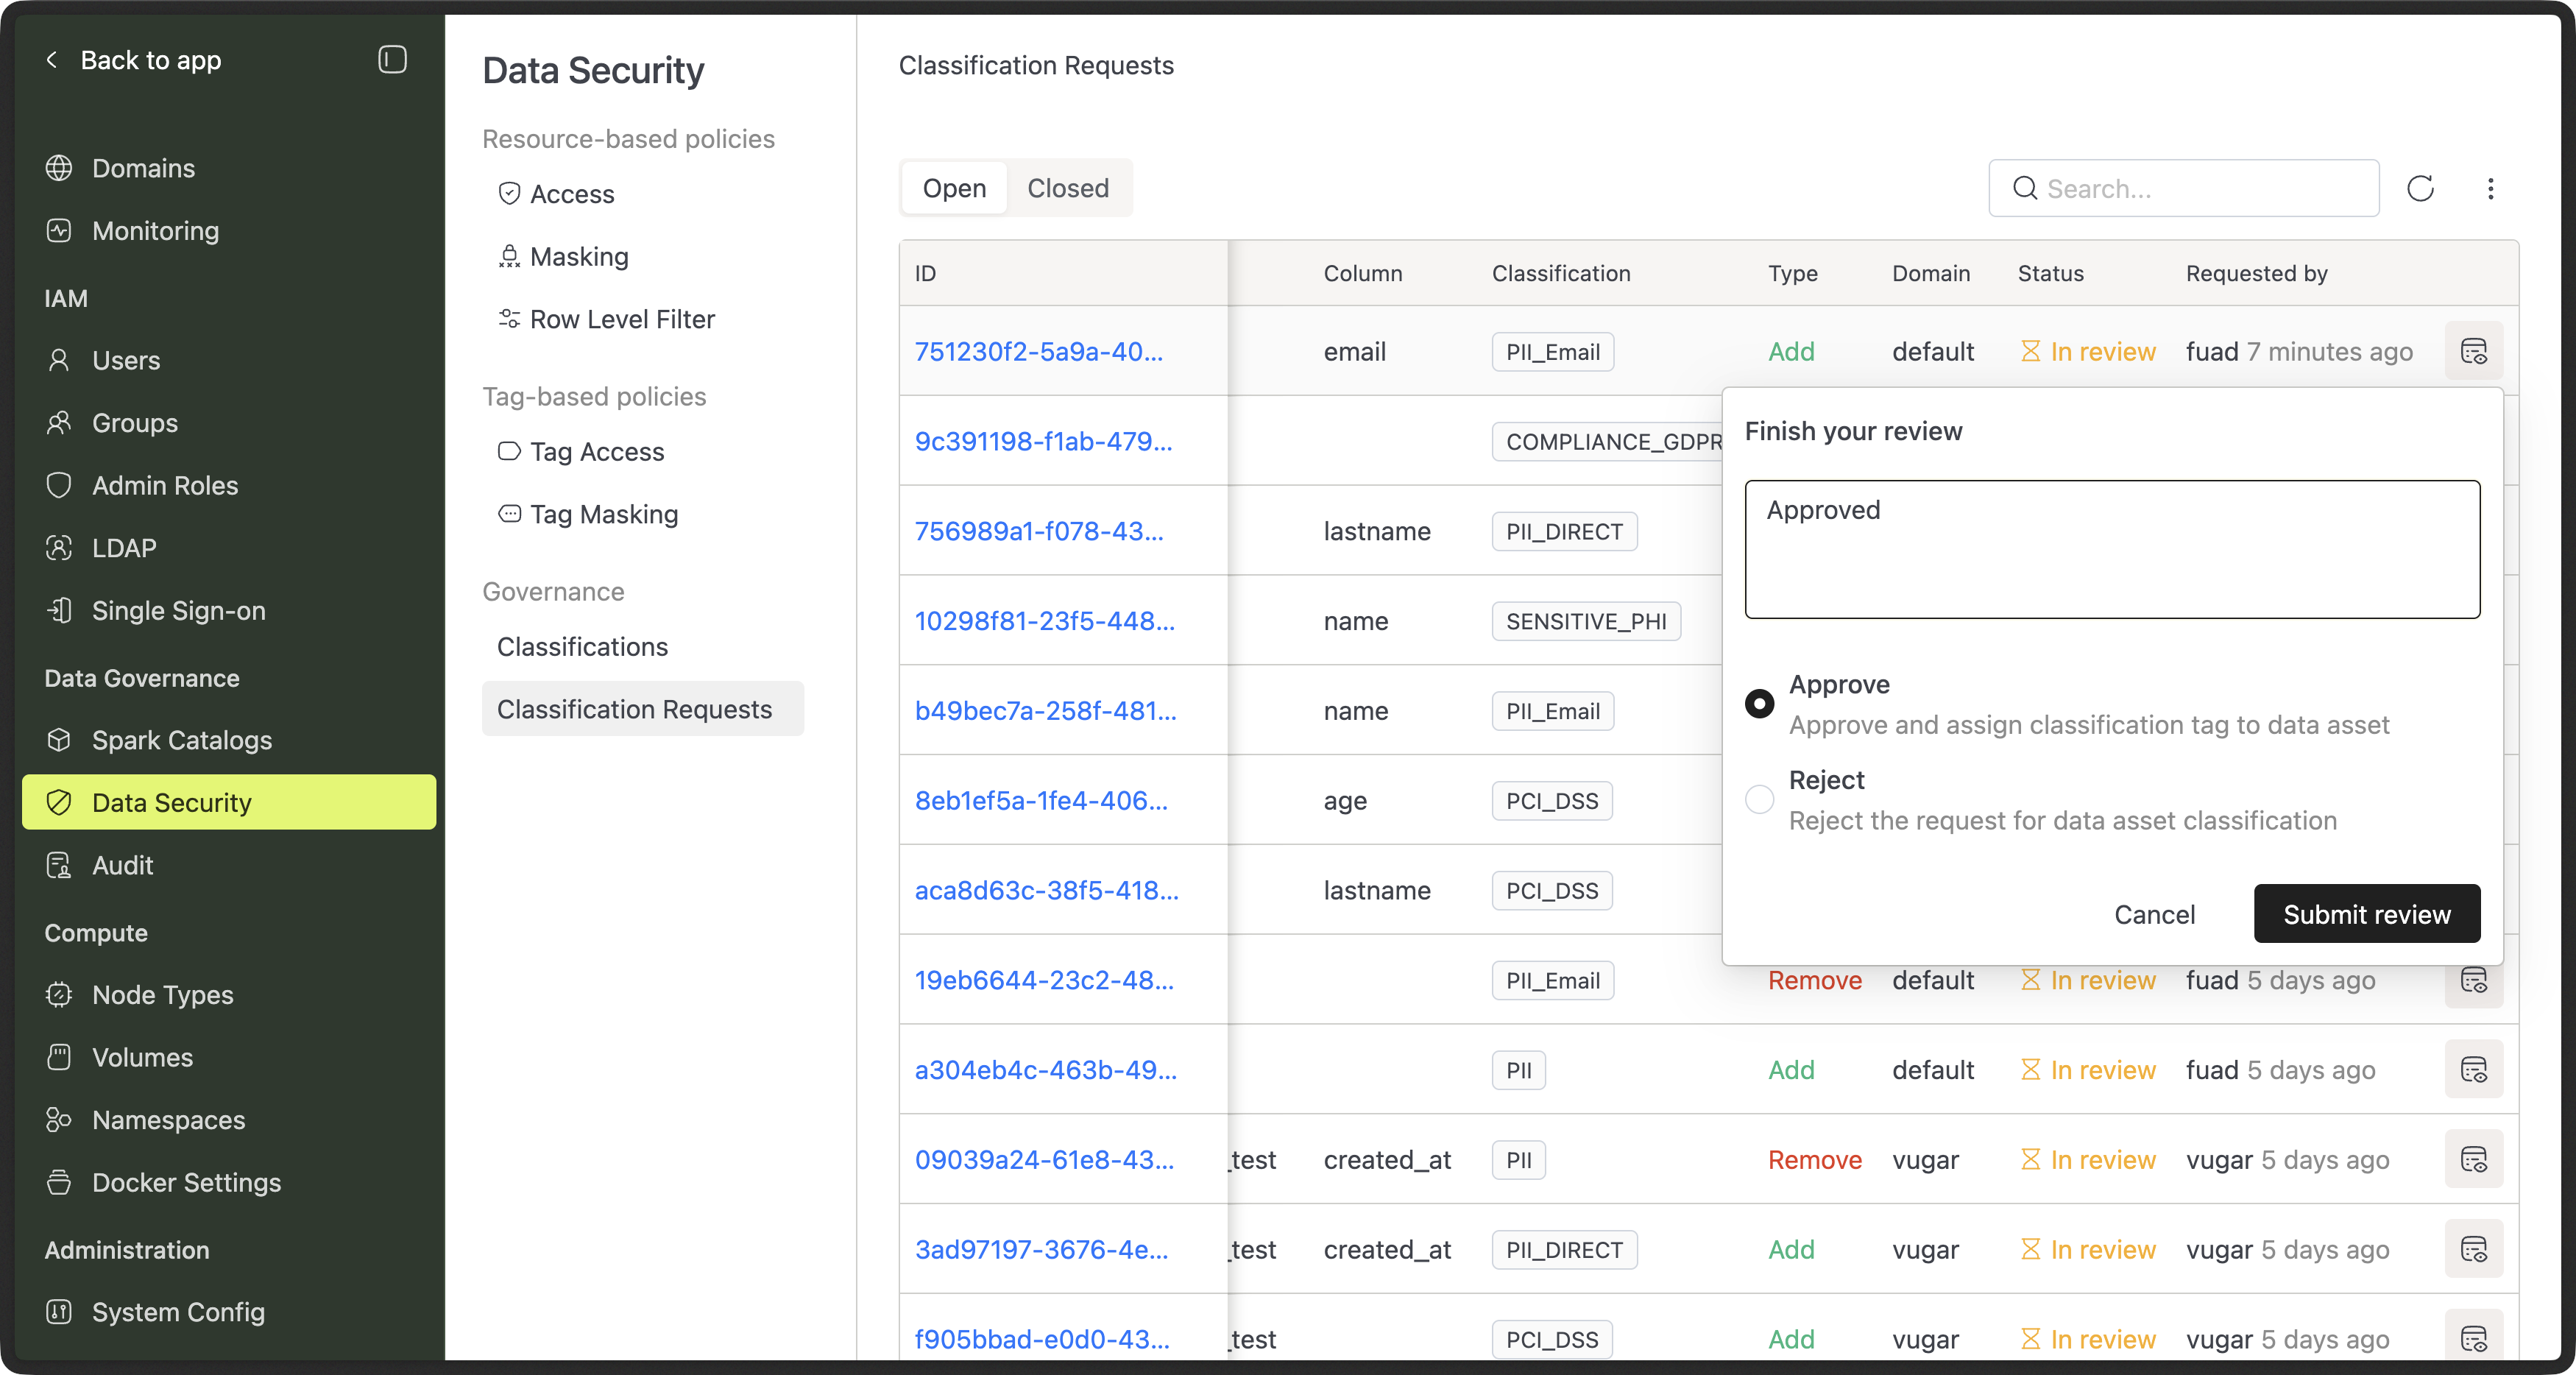Viewport: 2576px width, 1375px height.
Task: Click the refresh icon beside search
Action: pos(2420,188)
